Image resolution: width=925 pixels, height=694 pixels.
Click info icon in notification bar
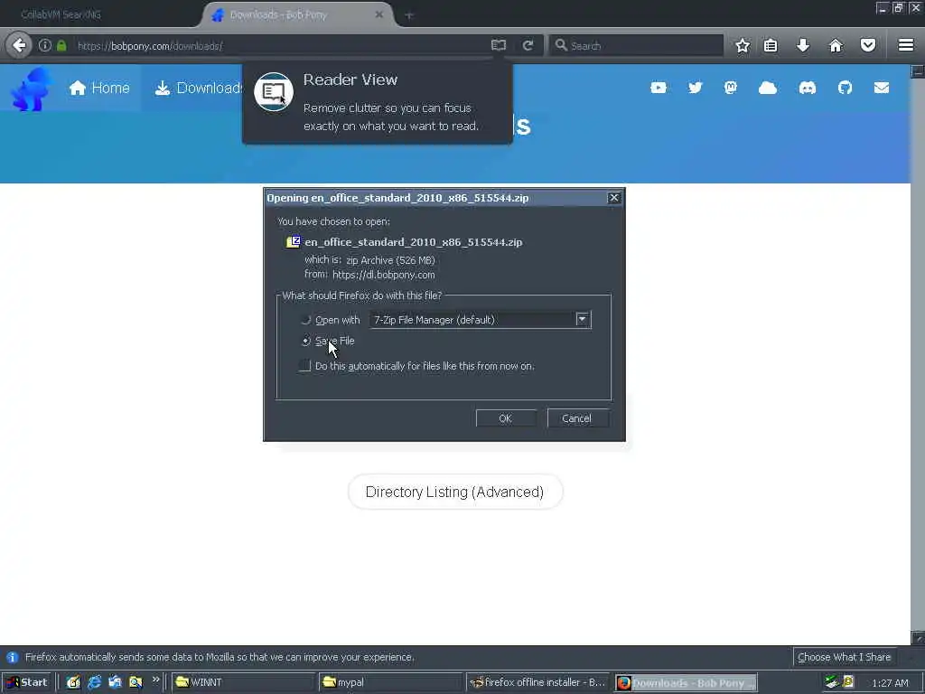[12, 657]
